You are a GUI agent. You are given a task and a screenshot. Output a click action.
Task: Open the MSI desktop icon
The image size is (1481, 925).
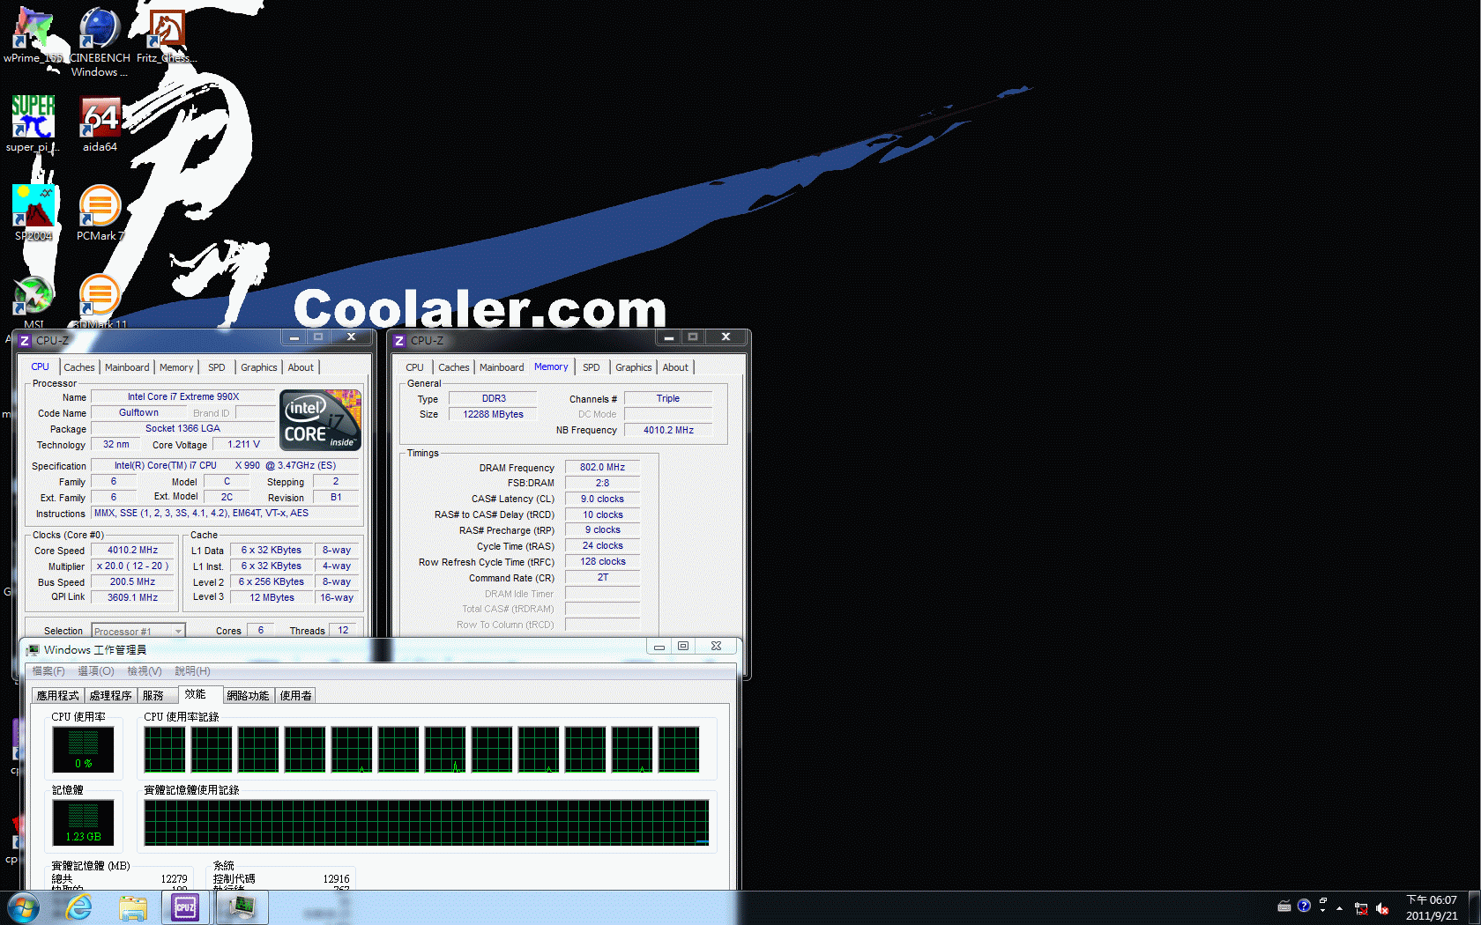click(33, 301)
